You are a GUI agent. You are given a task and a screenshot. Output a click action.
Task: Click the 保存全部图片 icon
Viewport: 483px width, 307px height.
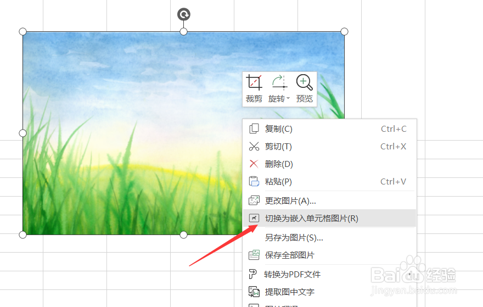254,255
